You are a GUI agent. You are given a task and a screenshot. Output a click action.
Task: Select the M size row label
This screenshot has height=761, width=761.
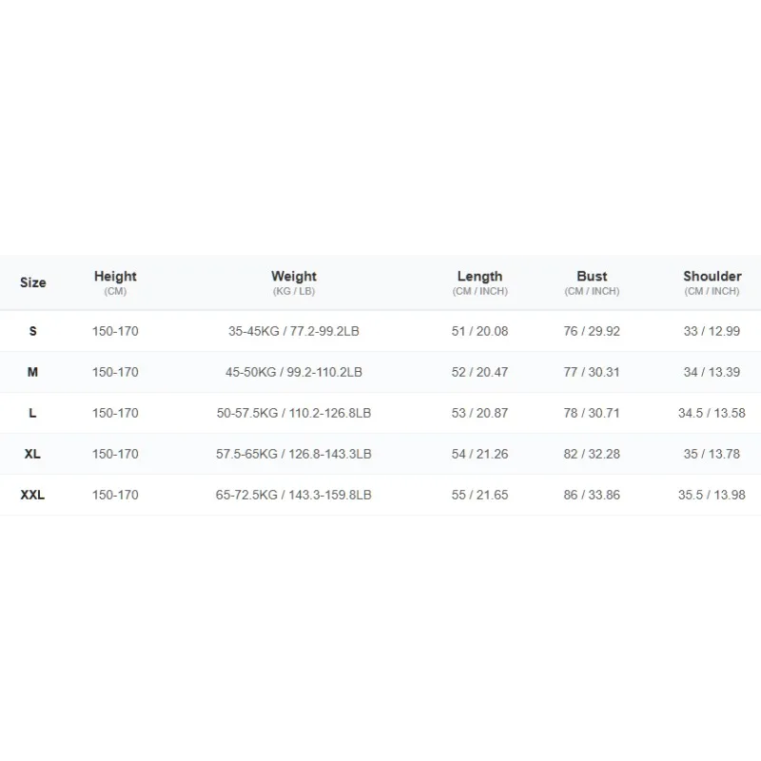(32, 372)
